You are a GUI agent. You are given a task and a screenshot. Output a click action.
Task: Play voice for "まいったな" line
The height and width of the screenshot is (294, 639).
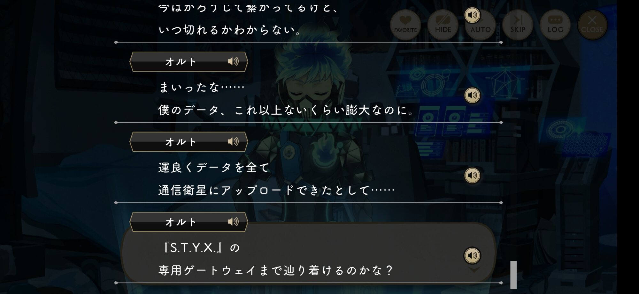(472, 95)
